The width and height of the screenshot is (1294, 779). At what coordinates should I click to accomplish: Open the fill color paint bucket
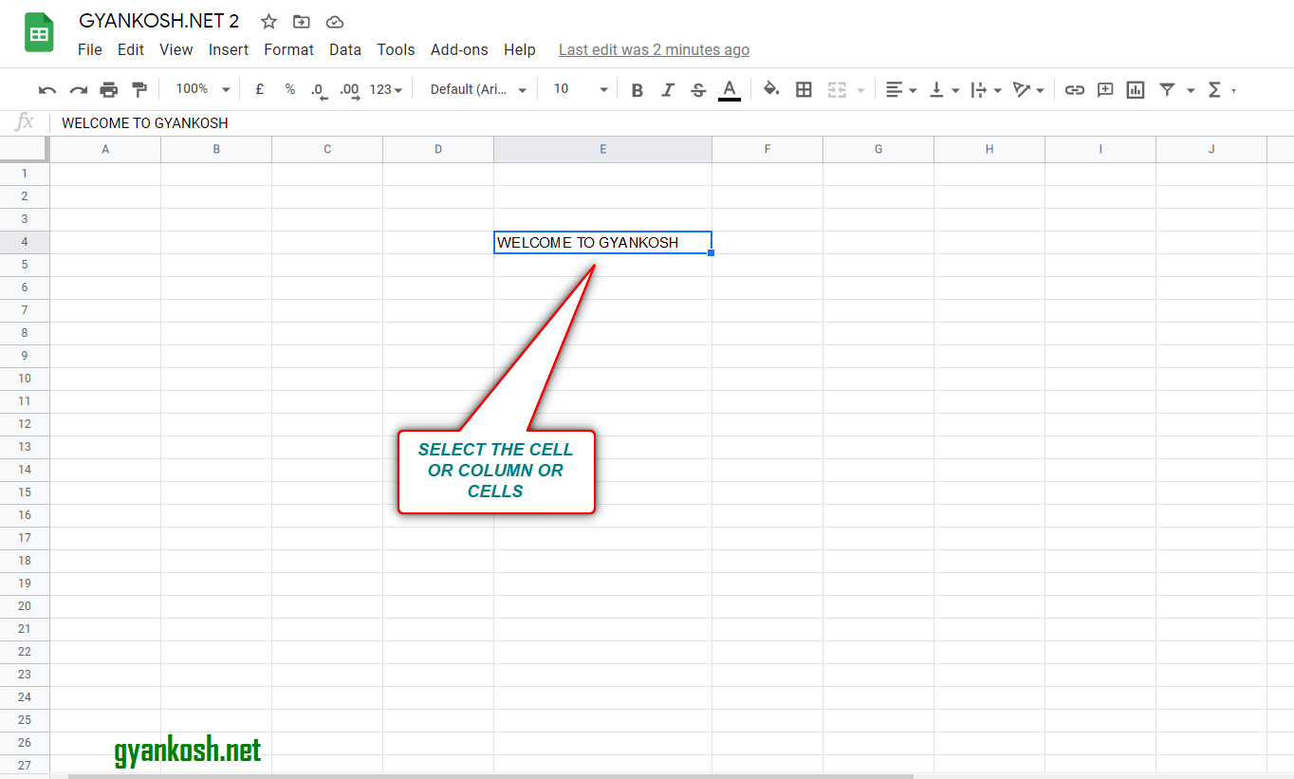point(771,89)
